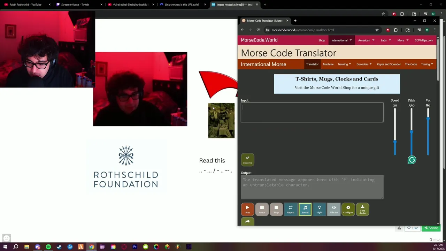Click the Like button on ImgBB
Image resolution: width=446 pixels, height=251 pixels.
(412, 228)
